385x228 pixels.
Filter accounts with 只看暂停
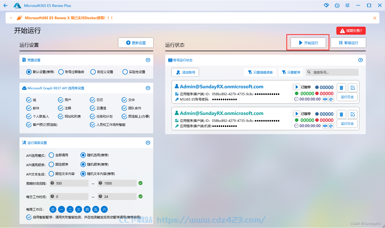coord(291,72)
